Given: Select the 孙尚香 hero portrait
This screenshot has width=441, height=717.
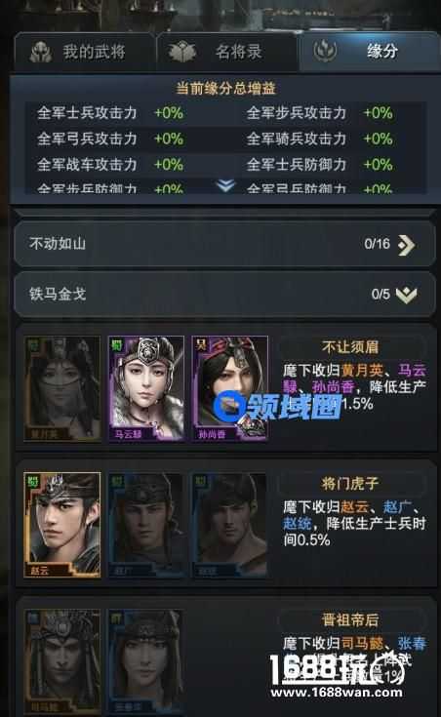Looking at the screenshot, I should click(229, 388).
